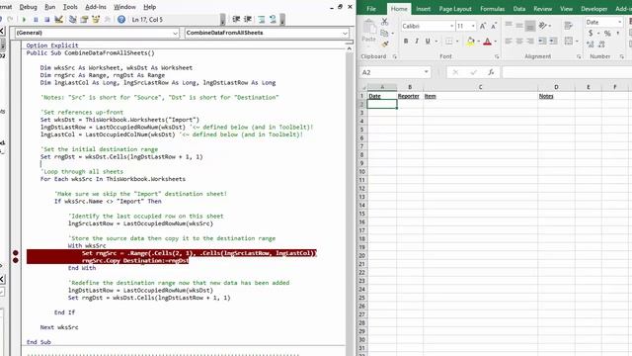Open Font Color dropdown arrow
Viewport: 632px width, 356px height.
pyautogui.click(x=496, y=42)
